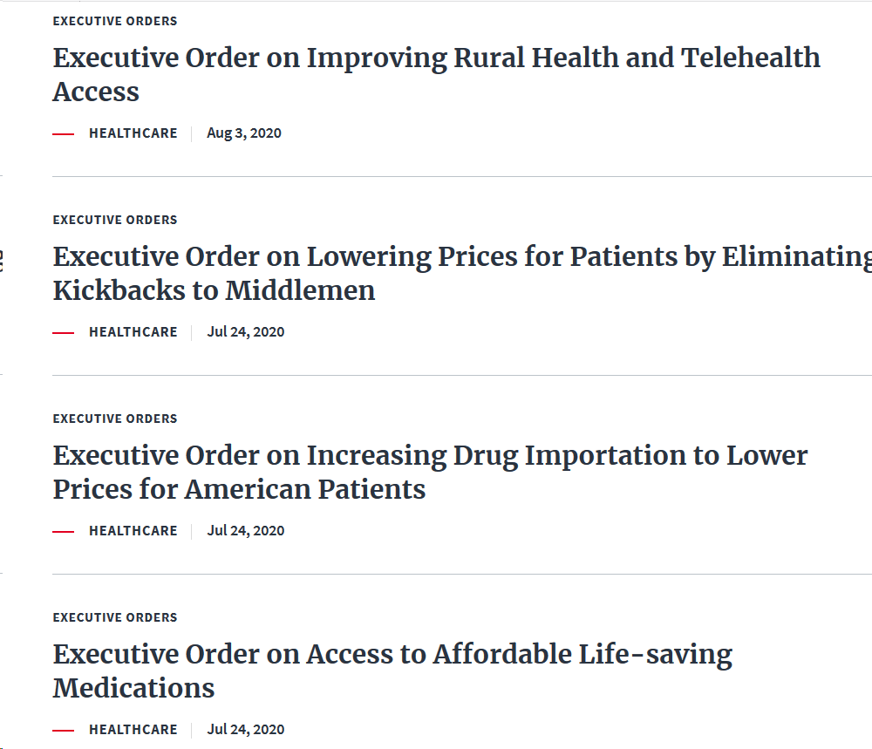Click Jul 24, 2020 date under Life-saving Medications order
This screenshot has height=749, width=872.
pyautogui.click(x=246, y=730)
